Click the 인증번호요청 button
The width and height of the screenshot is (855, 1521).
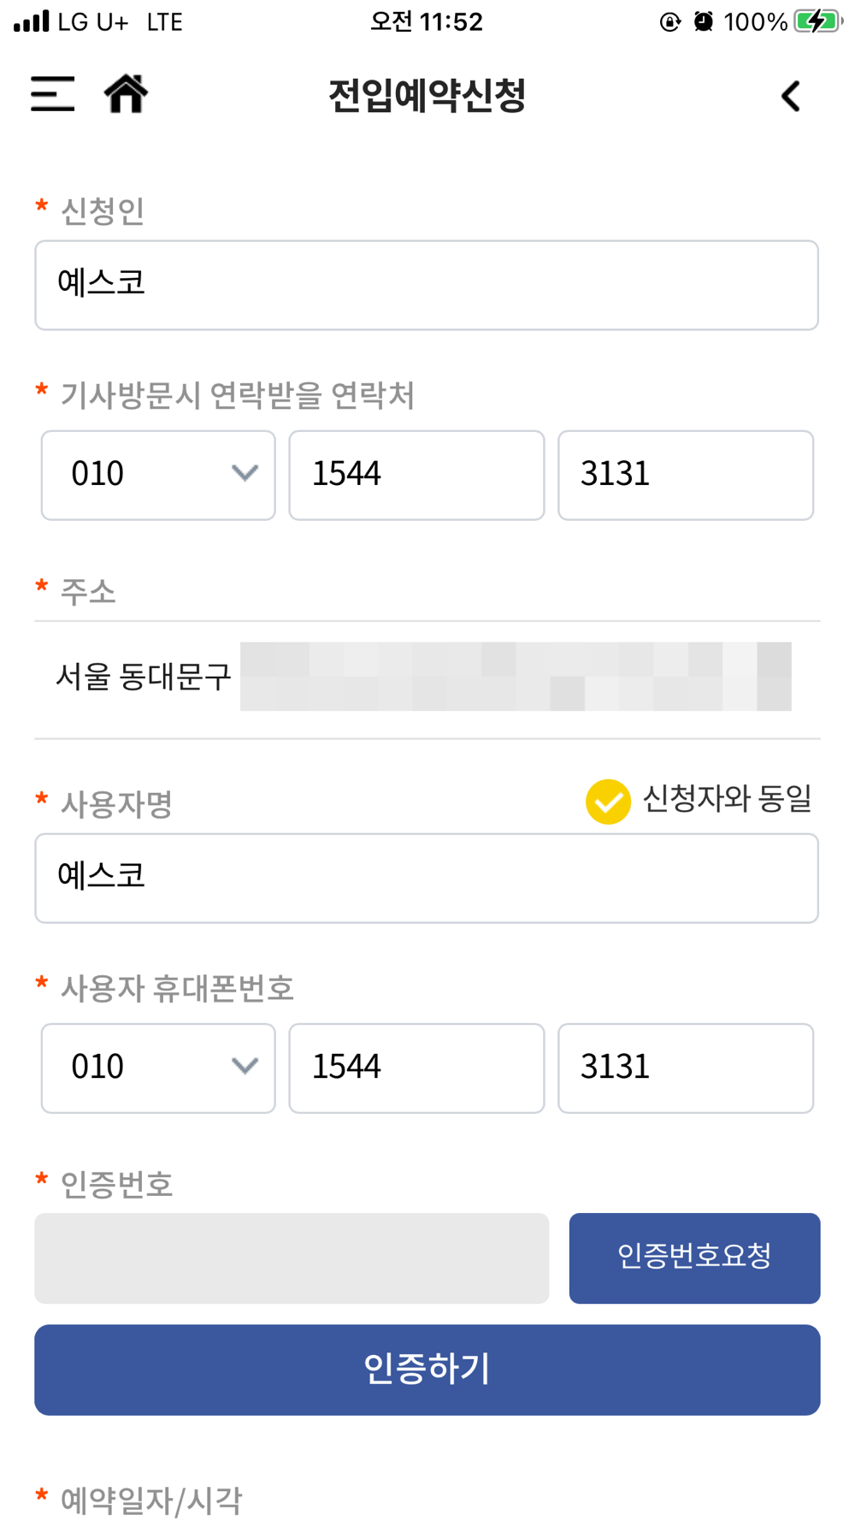(694, 1258)
